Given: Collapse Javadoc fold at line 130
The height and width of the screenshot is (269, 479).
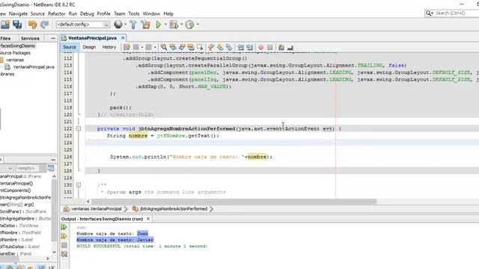Looking at the screenshot, I should tap(79, 185).
